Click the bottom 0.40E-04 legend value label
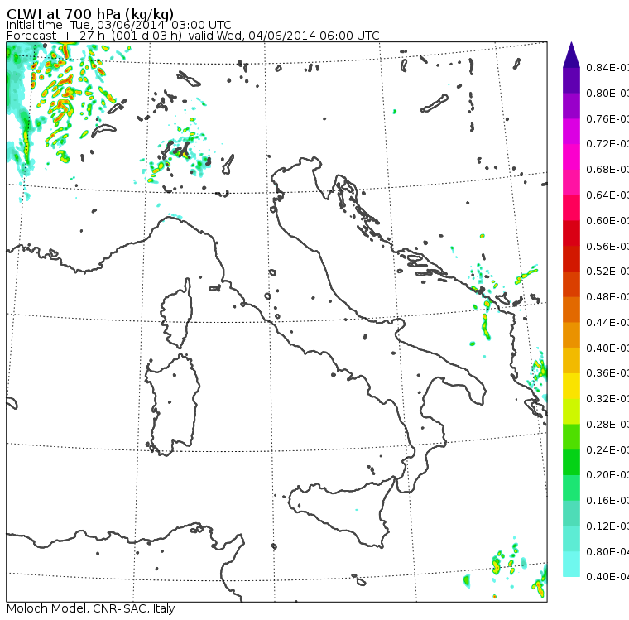The height and width of the screenshot is (620, 629). tap(607, 577)
